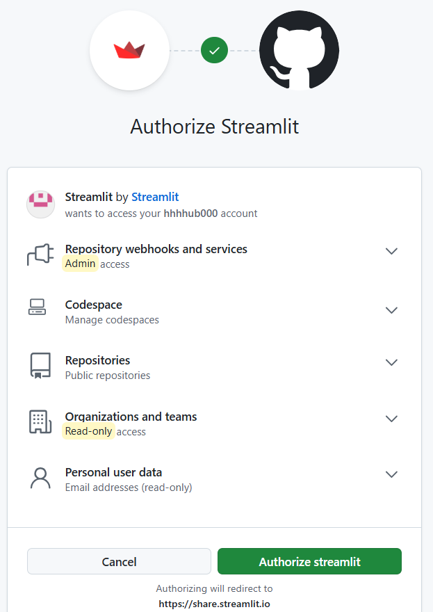The image size is (433, 612).
Task: Expand the Personal user data section
Action: [x=391, y=474]
